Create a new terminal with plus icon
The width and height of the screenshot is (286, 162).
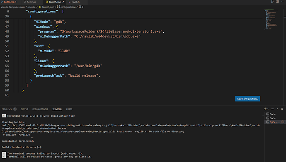265,109
